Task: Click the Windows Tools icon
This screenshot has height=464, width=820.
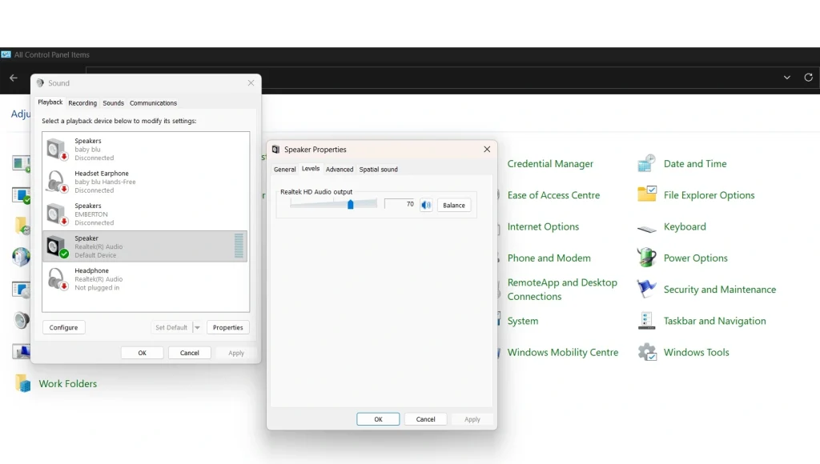Action: (646, 352)
